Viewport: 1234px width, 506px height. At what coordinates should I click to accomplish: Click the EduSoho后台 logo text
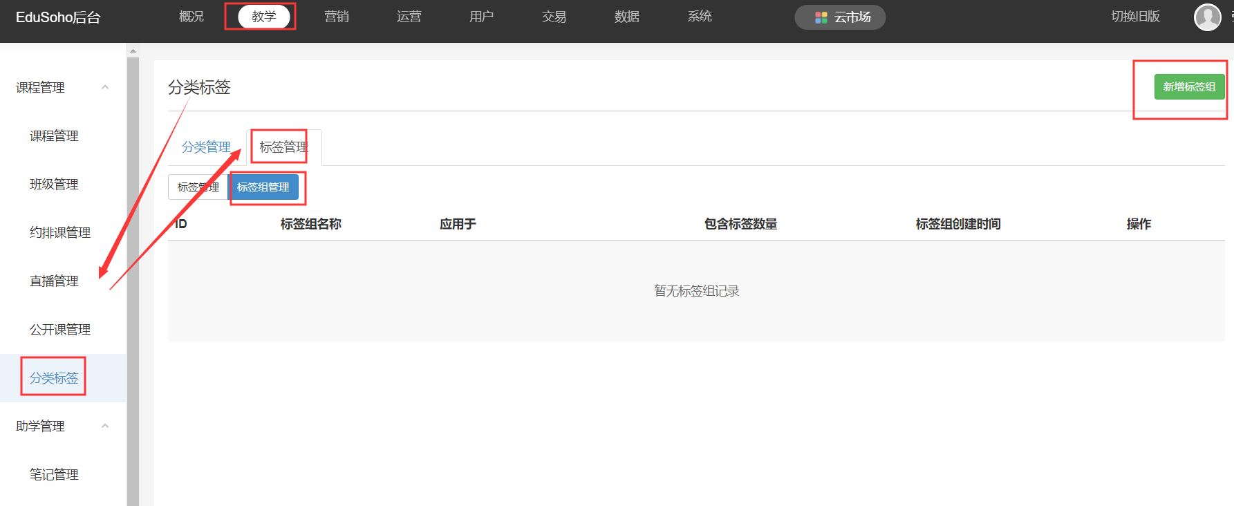click(58, 17)
